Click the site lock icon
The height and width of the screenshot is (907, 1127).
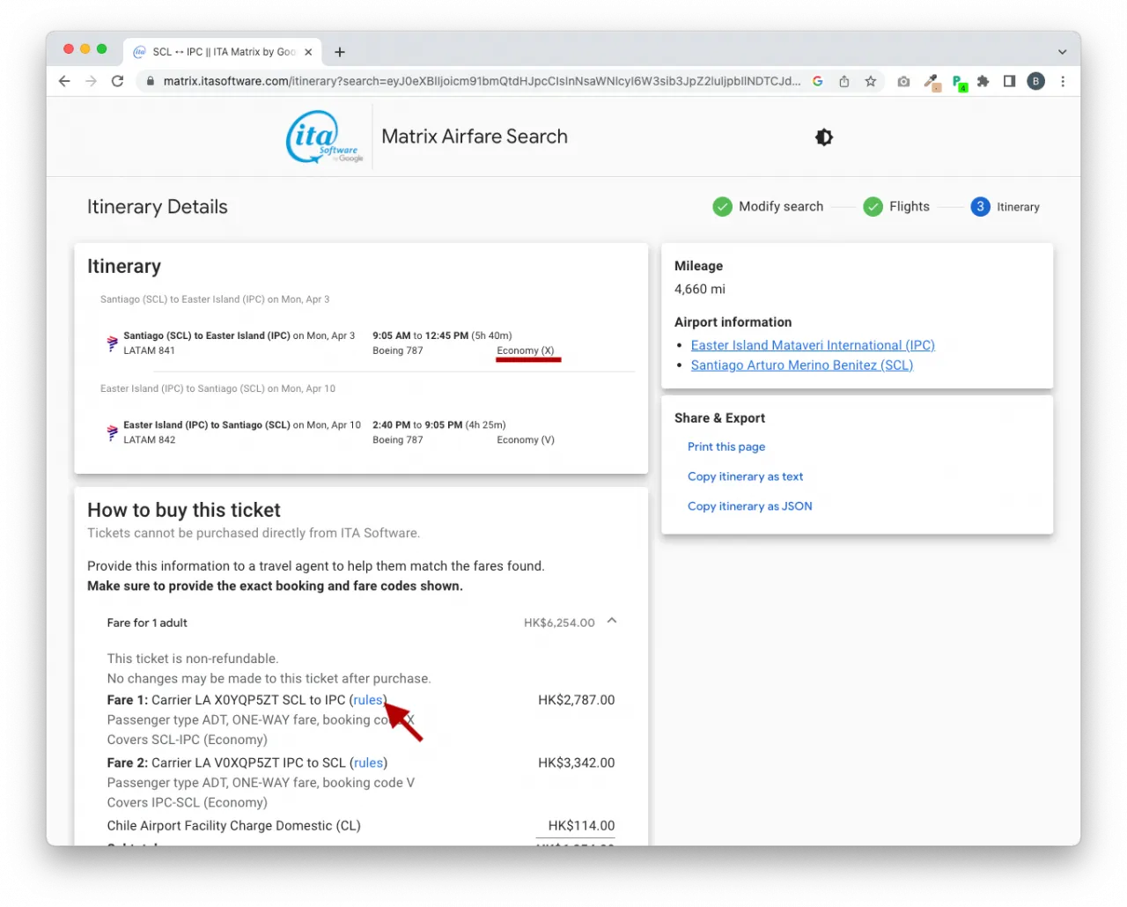point(151,81)
